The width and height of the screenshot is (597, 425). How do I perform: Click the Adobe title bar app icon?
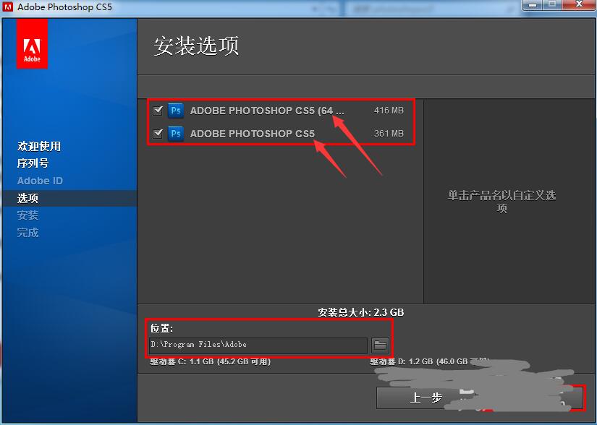8,7
